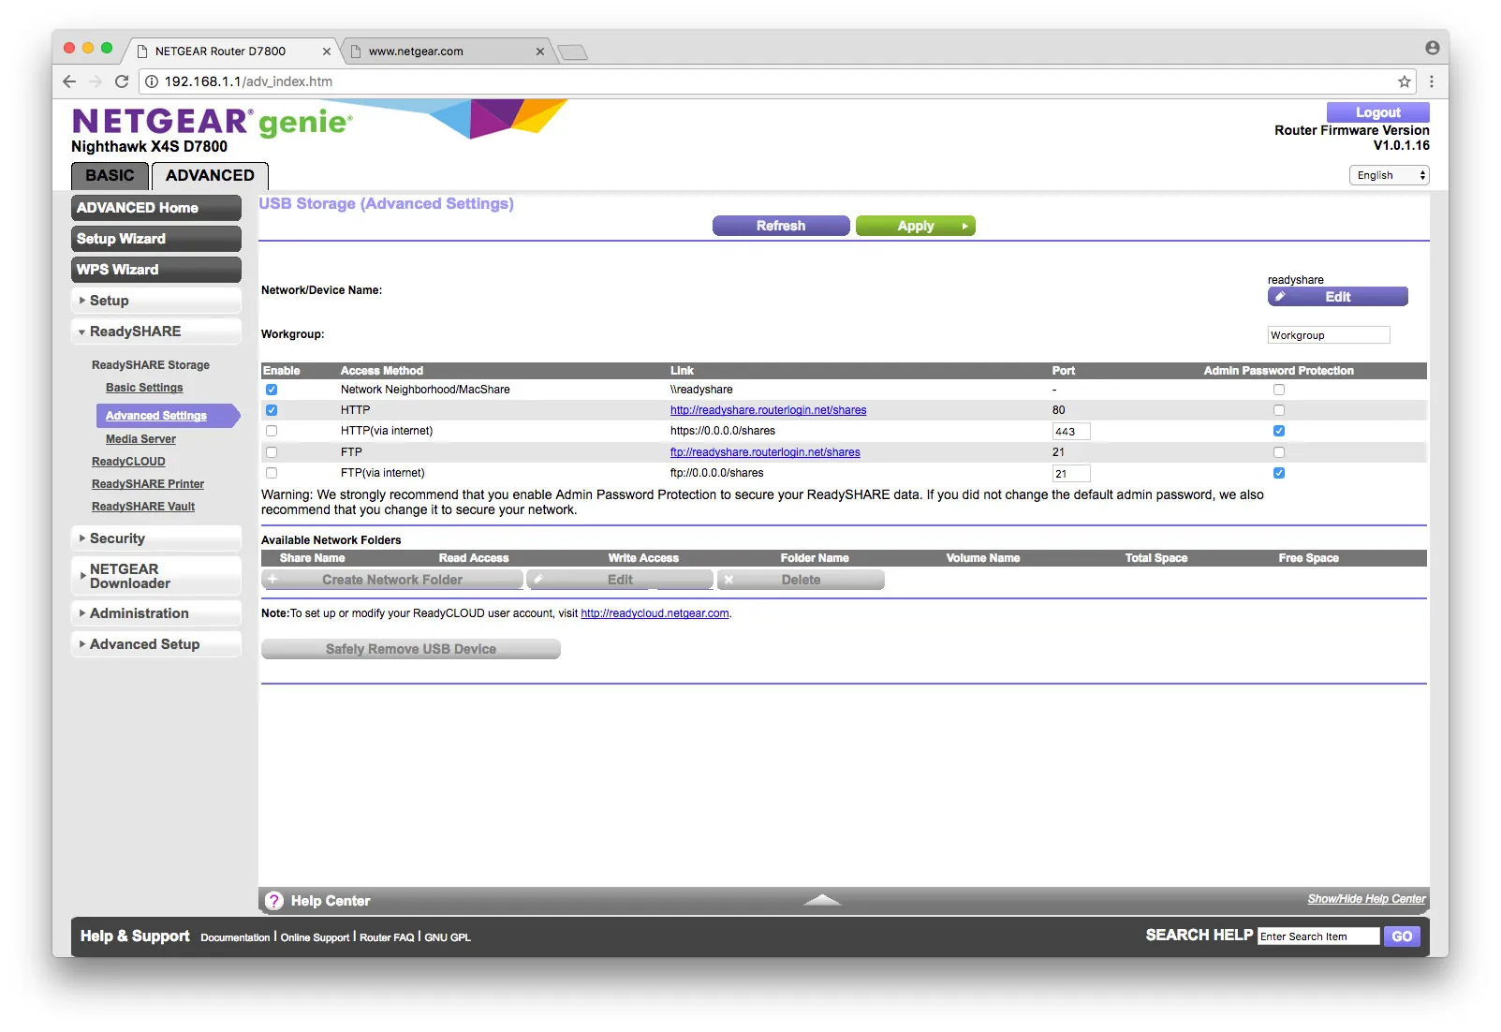Viewport: 1501px width, 1032px height.
Task: Uncheck password protection for HTTP(via internet)
Action: [x=1279, y=431]
